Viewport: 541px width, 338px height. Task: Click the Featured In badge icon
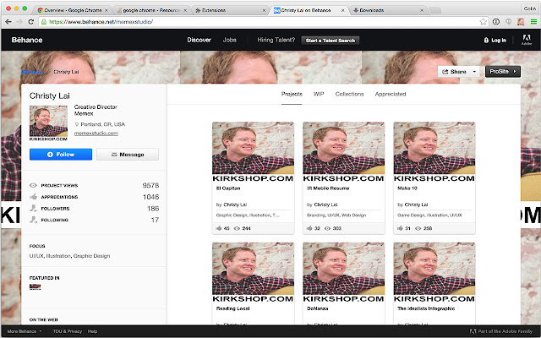pyautogui.click(x=36, y=287)
